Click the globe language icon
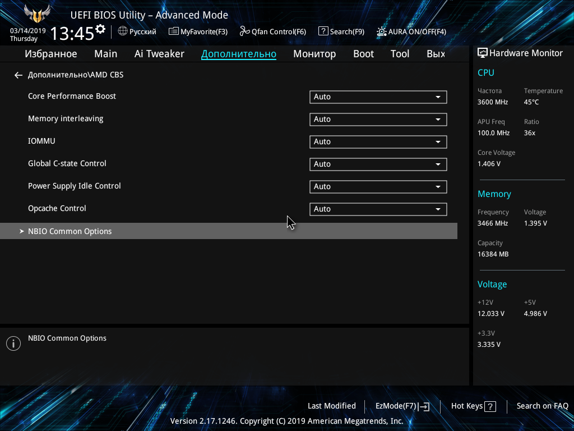The height and width of the screenshot is (431, 574). tap(123, 31)
